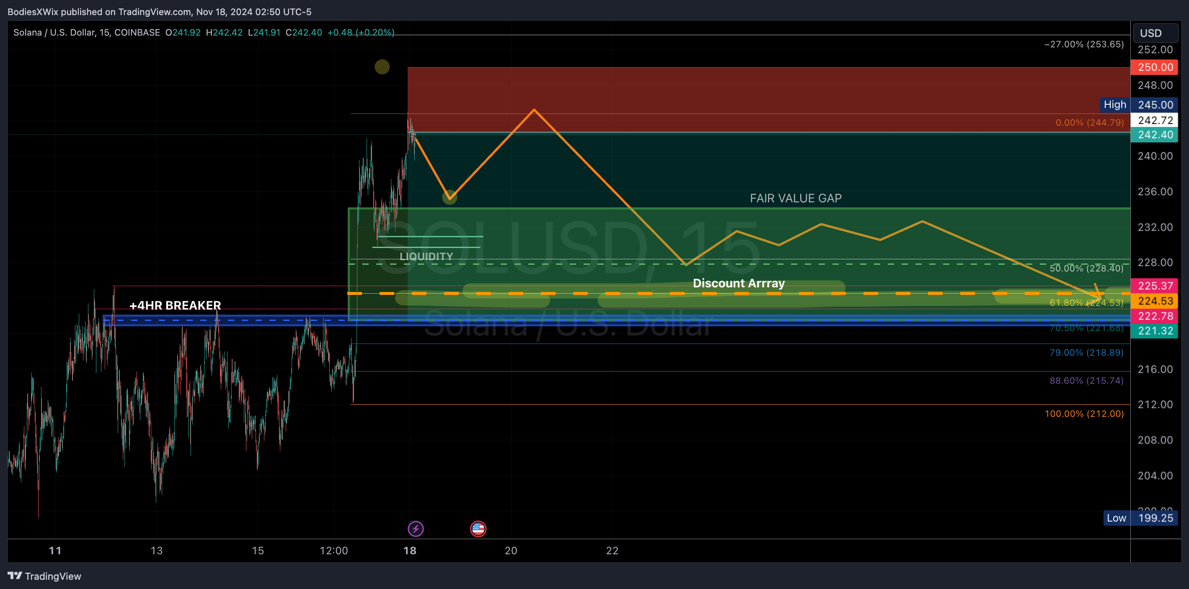Screen dimensions: 1189x589
Task: Click the close value C242.40 in header
Action: pos(304,32)
